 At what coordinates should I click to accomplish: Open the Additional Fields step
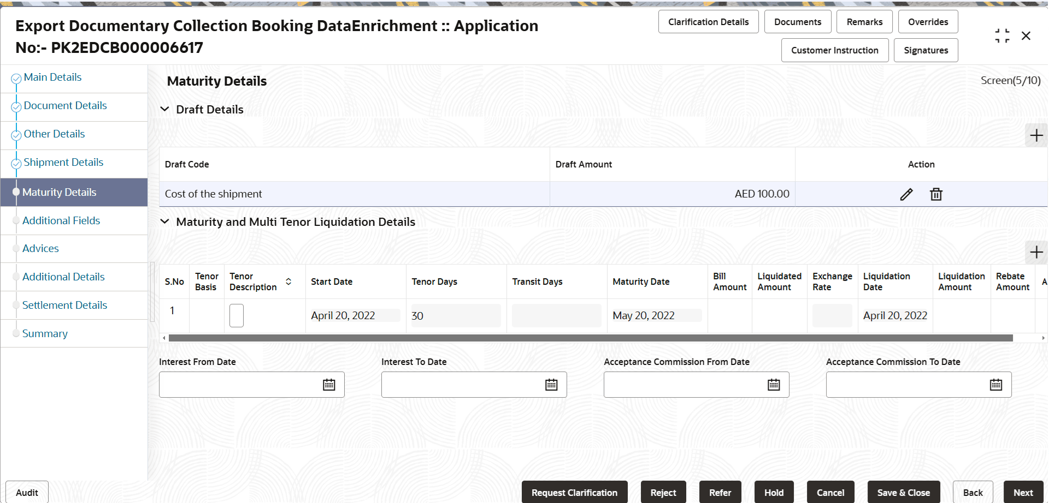tap(61, 220)
